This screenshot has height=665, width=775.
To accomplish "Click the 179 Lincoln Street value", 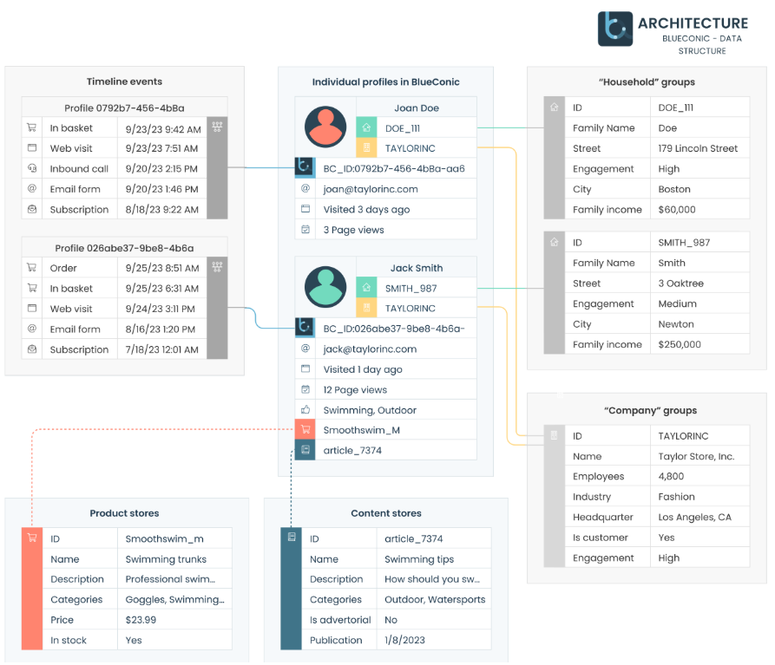I will (698, 148).
